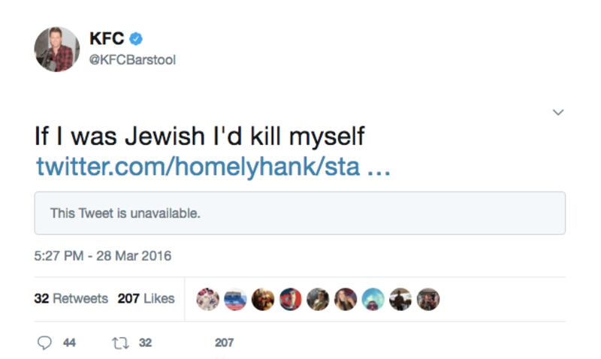Open the tweet options chevron menu

tap(557, 112)
